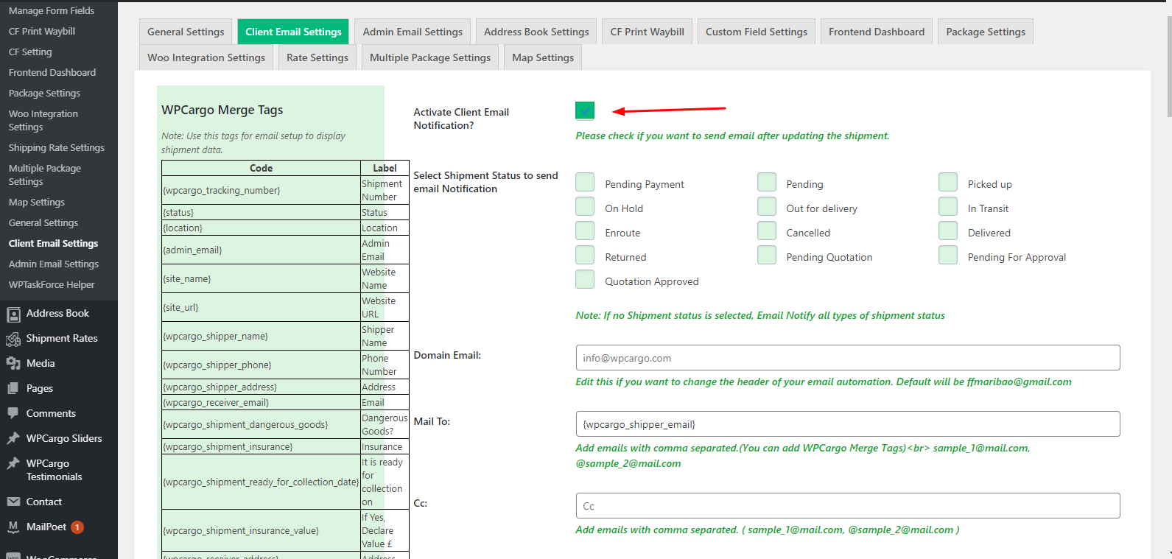Open MailPoet via its M icon
The height and width of the screenshot is (559, 1172).
pos(13,527)
